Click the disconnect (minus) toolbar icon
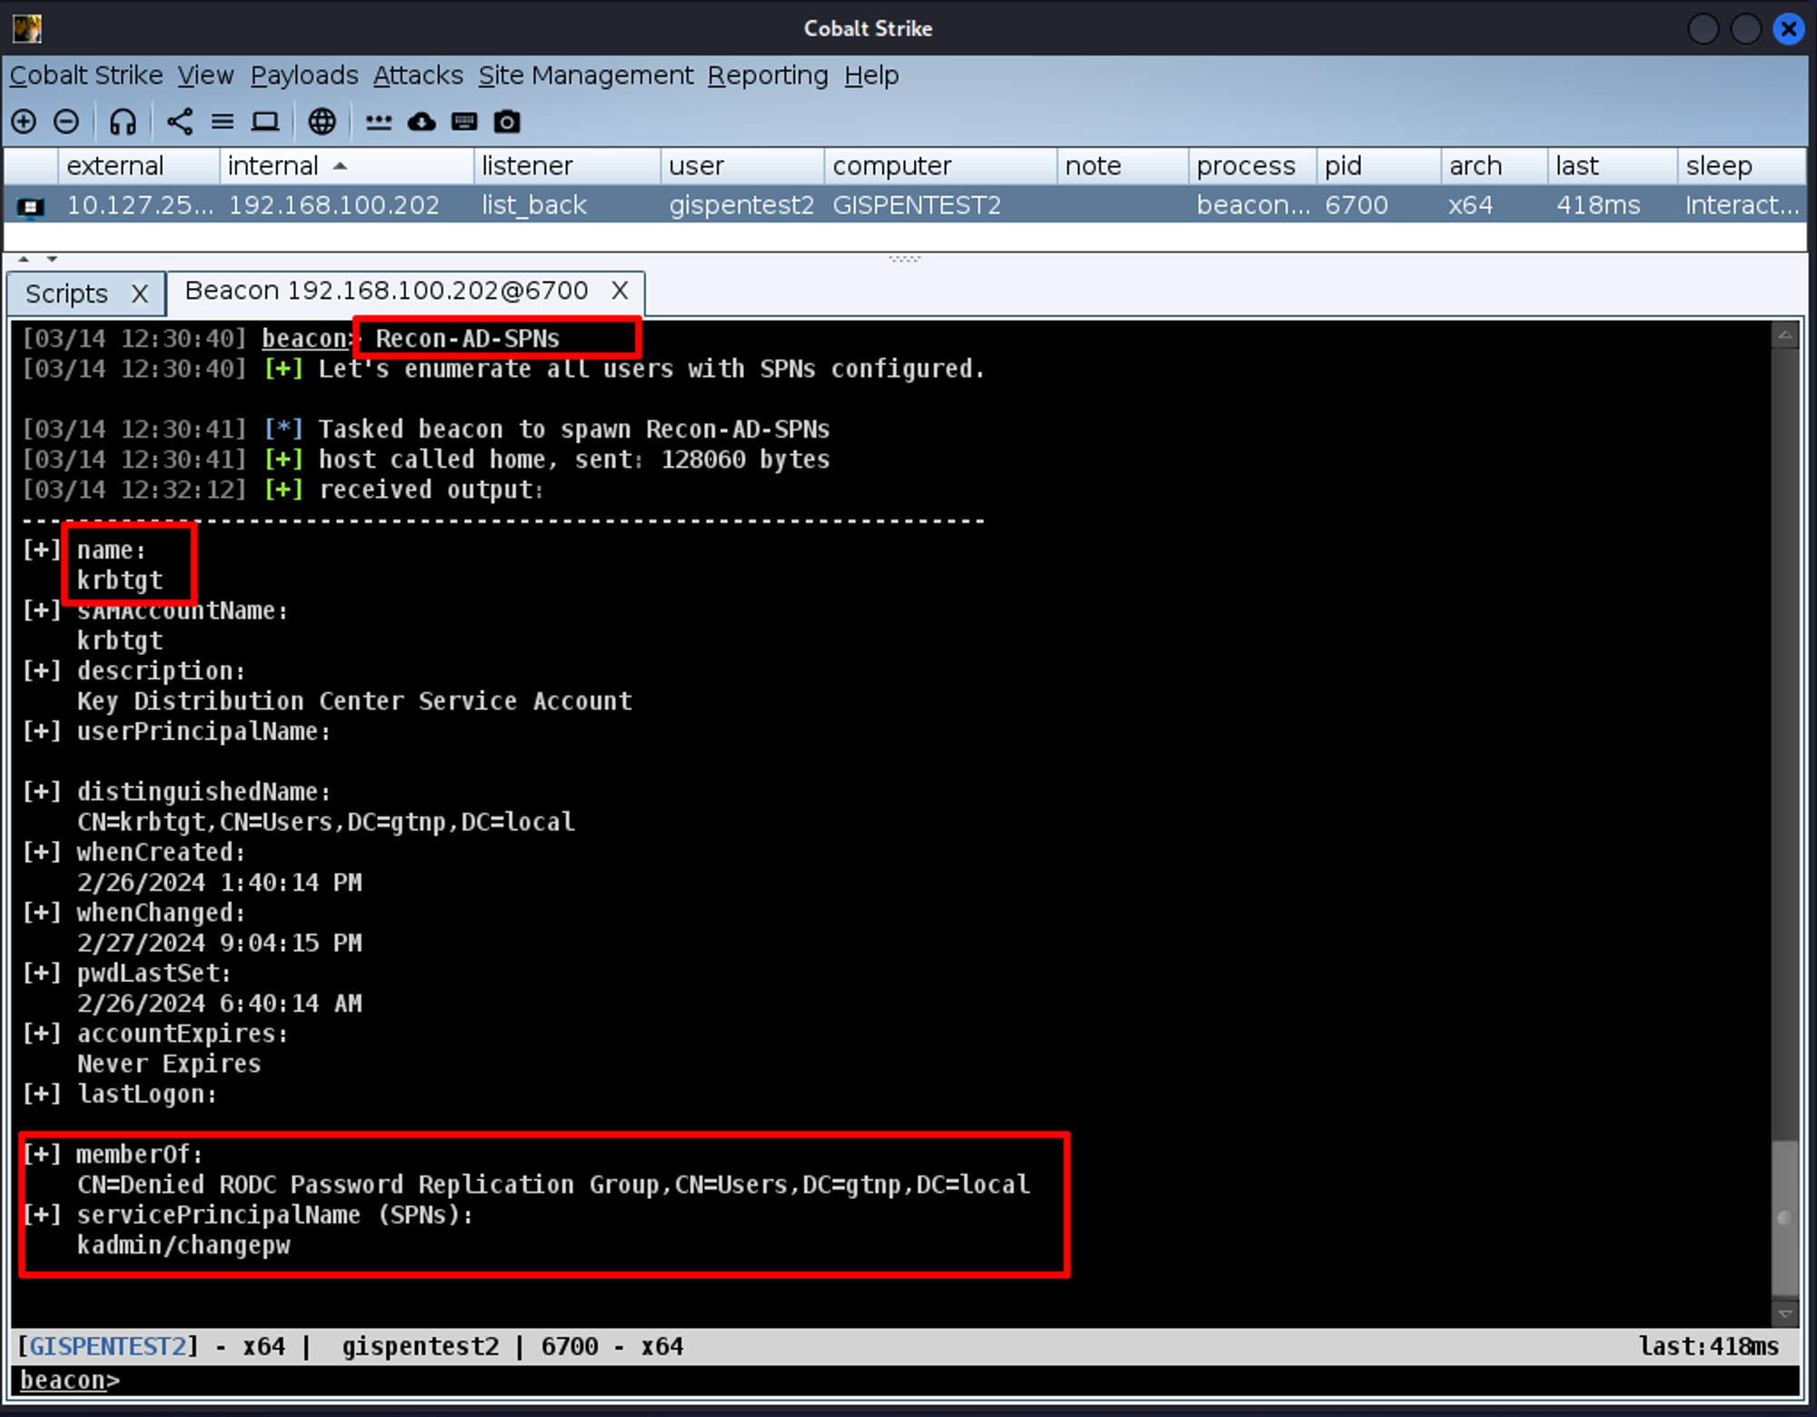 pyautogui.click(x=66, y=122)
